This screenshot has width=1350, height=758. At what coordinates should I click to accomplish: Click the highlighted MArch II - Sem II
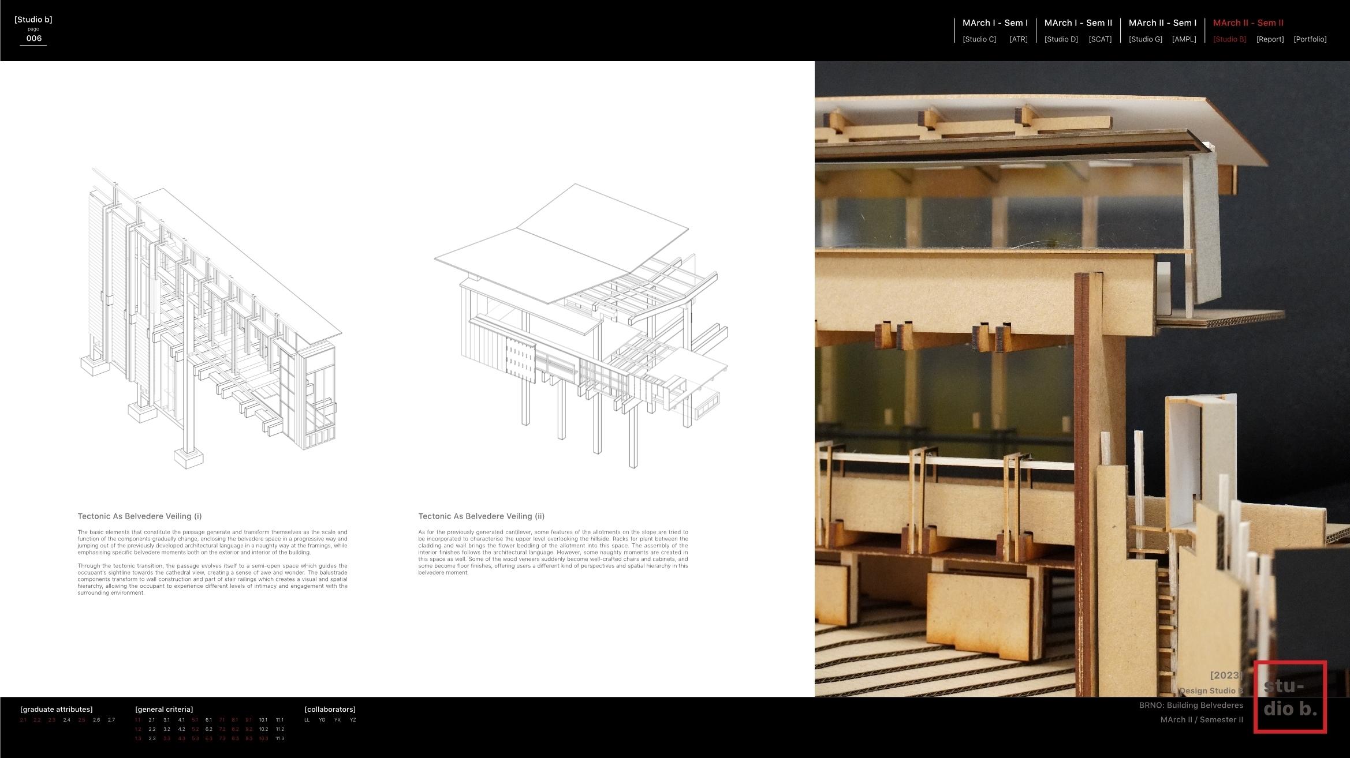point(1248,23)
